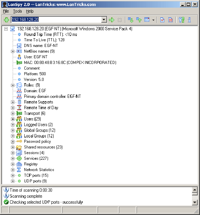Click the Services gear icon
Image resolution: width=200 pixels, height=215 pixels.
click(x=19, y=158)
